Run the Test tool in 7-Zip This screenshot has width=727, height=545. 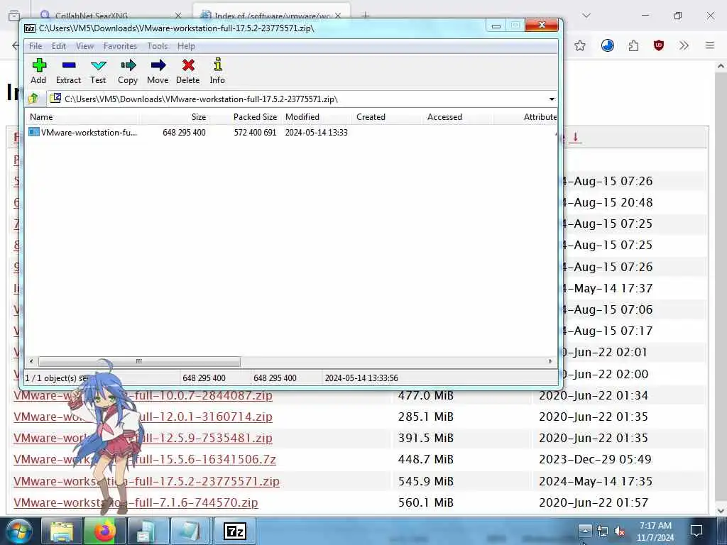coord(98,71)
